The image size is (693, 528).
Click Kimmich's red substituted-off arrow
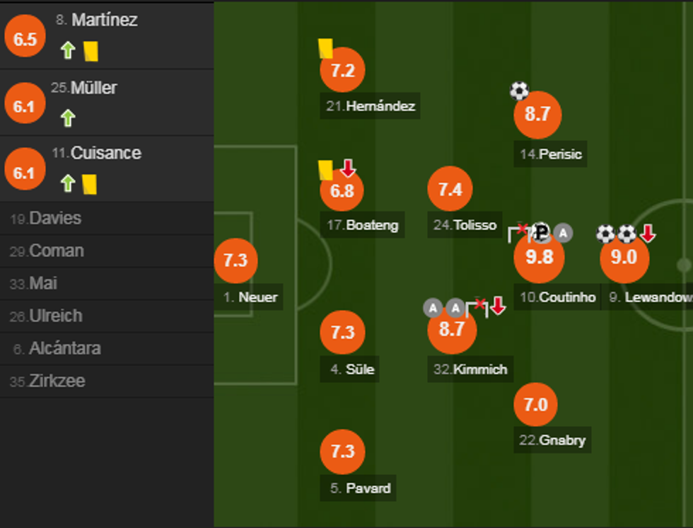(498, 306)
